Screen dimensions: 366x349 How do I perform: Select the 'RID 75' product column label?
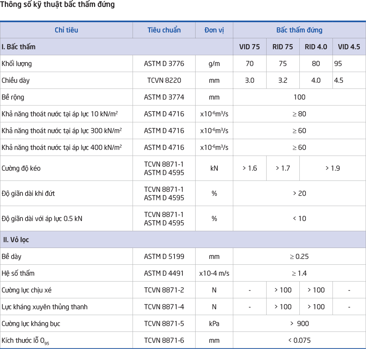(x=283, y=47)
